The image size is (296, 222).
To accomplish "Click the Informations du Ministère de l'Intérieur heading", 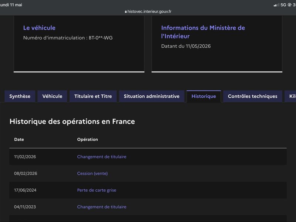I will coord(203,32).
